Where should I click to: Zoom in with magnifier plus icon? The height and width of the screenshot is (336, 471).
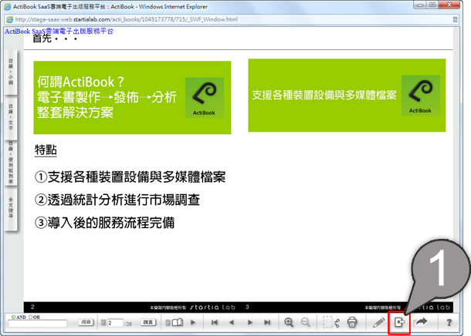pos(289,322)
